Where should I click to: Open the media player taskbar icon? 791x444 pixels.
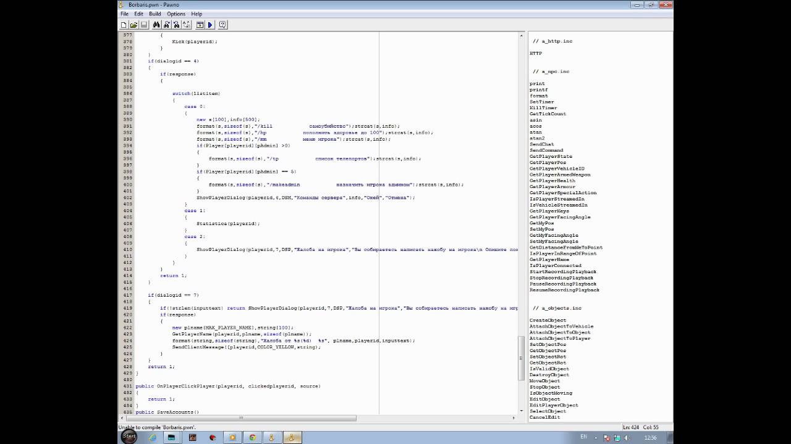(232, 437)
